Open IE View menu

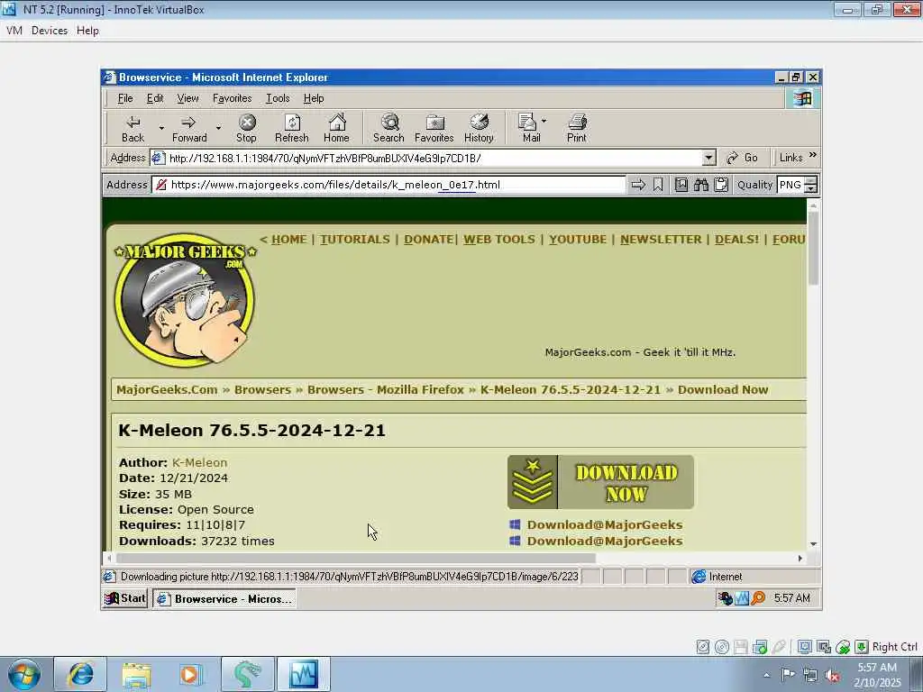click(x=187, y=98)
